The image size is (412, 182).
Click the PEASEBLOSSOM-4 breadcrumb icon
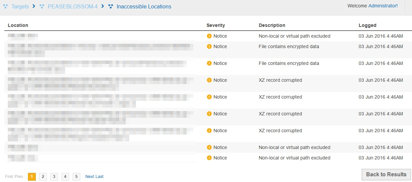(42, 6)
